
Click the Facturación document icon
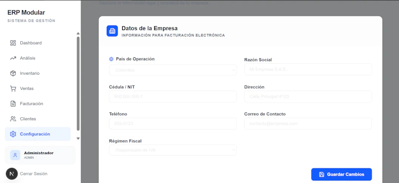(x=13, y=104)
